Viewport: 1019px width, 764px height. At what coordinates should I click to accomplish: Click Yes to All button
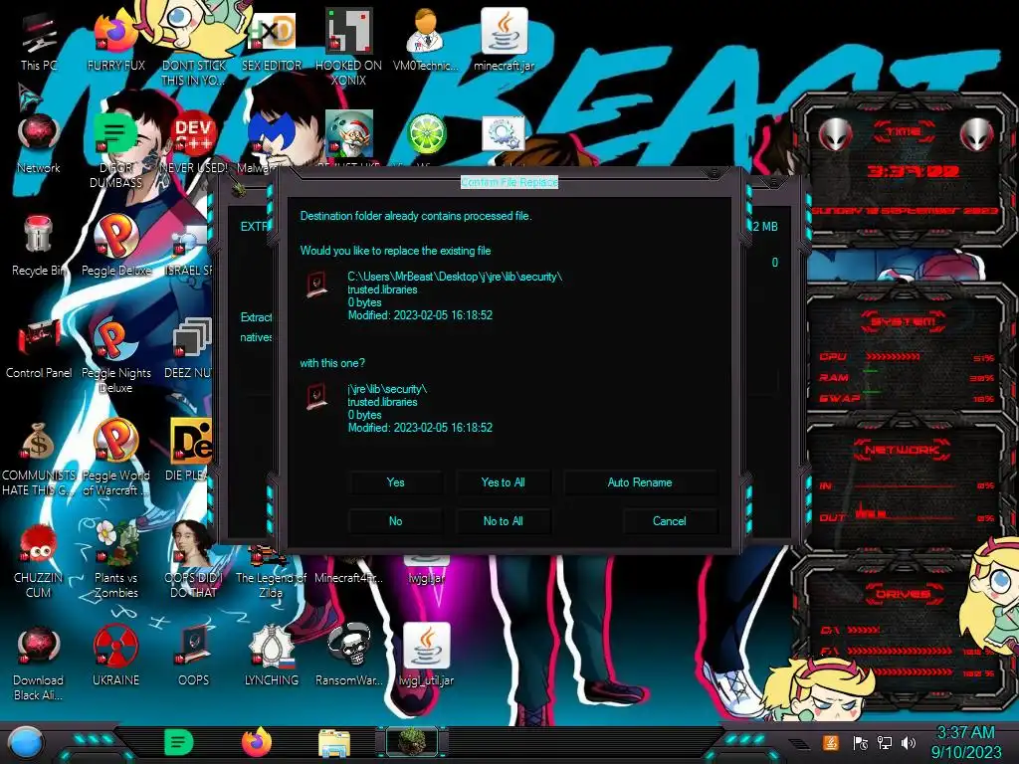pyautogui.click(x=503, y=482)
